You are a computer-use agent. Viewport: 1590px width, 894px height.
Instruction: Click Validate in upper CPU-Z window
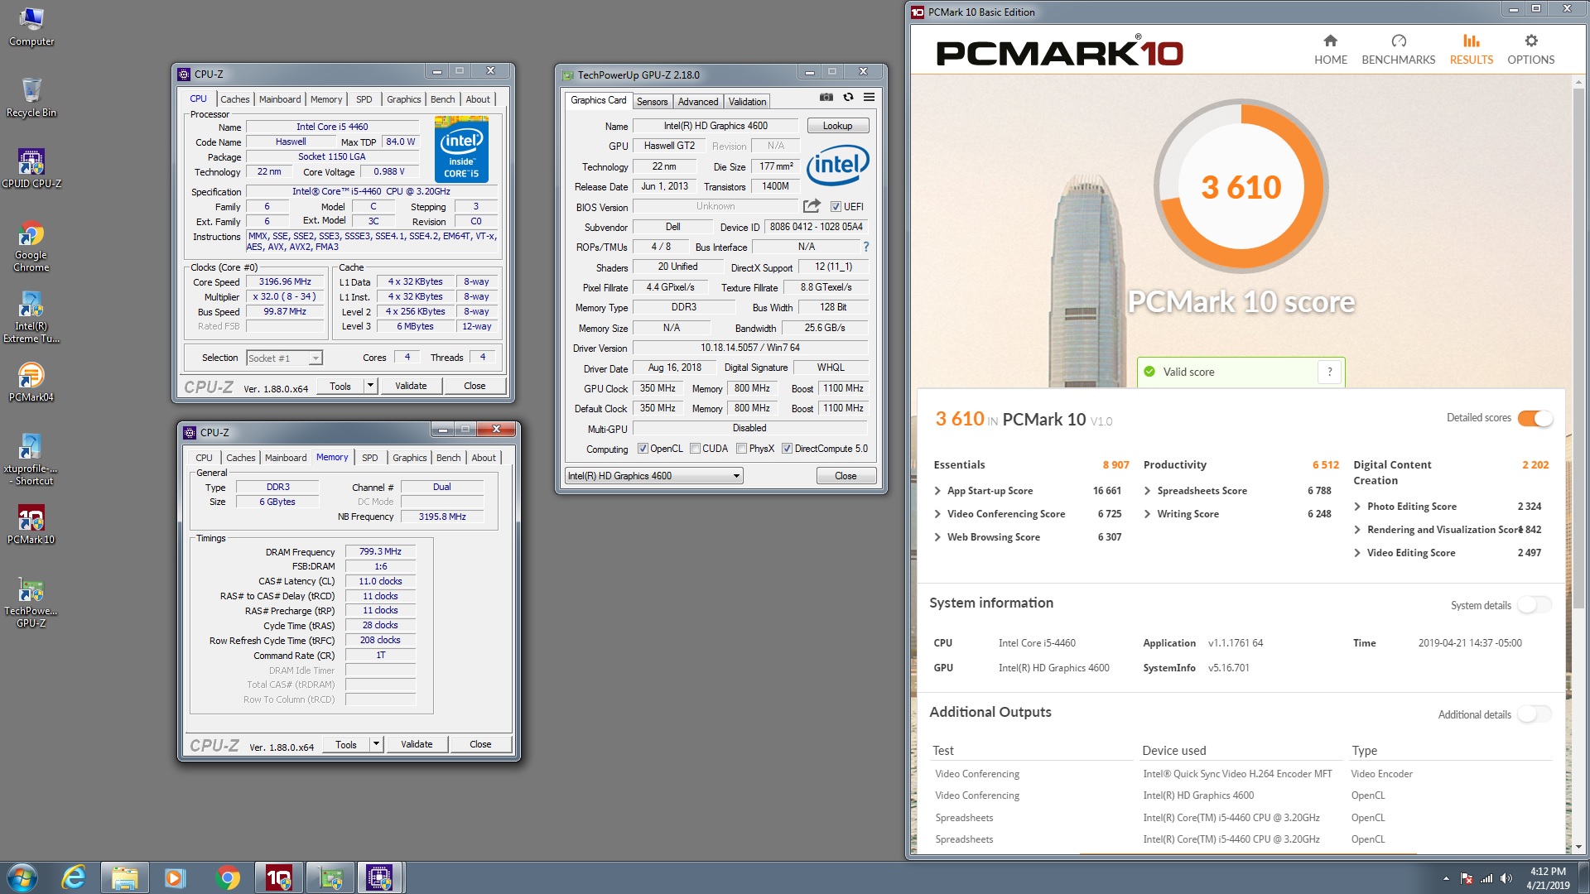coord(411,386)
